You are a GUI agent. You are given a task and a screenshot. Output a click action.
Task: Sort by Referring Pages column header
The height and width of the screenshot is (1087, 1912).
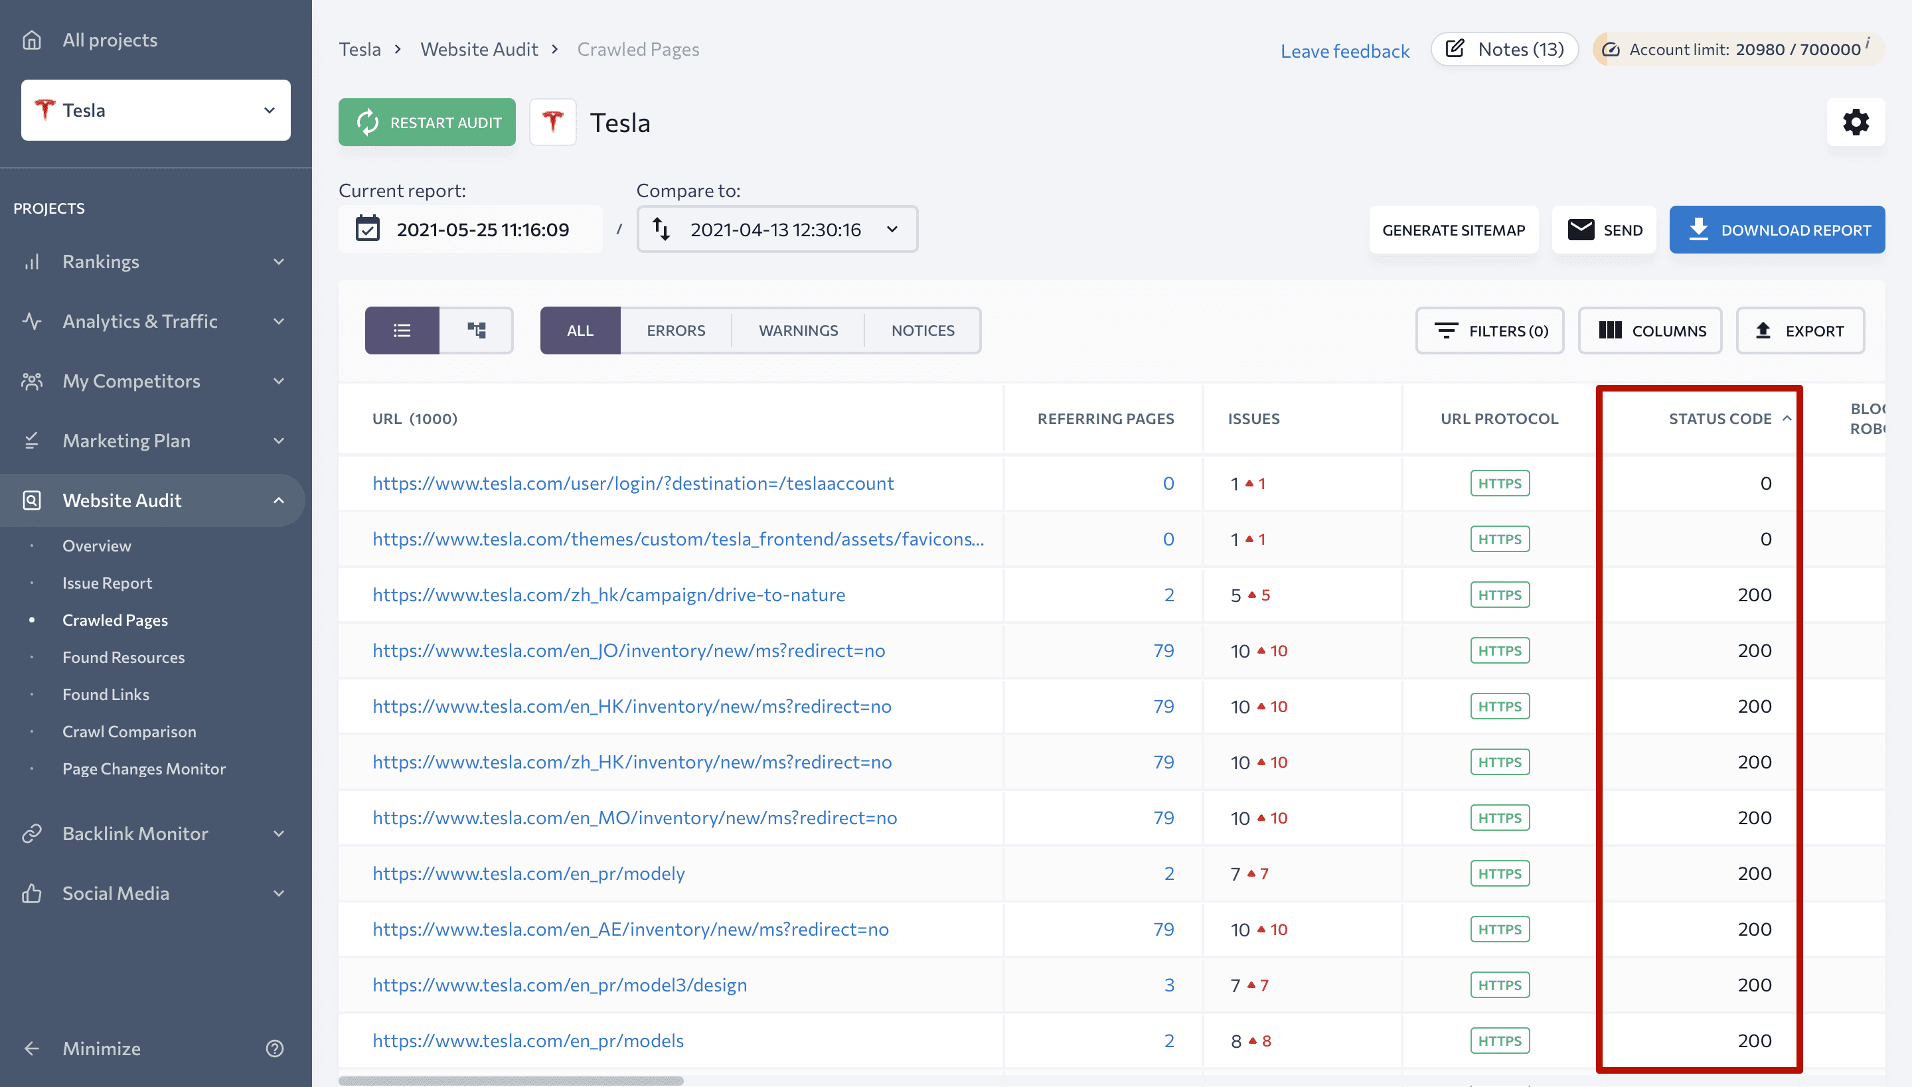[x=1105, y=419]
